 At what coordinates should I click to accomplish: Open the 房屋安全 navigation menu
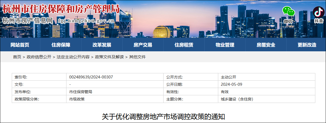tap(266, 45)
